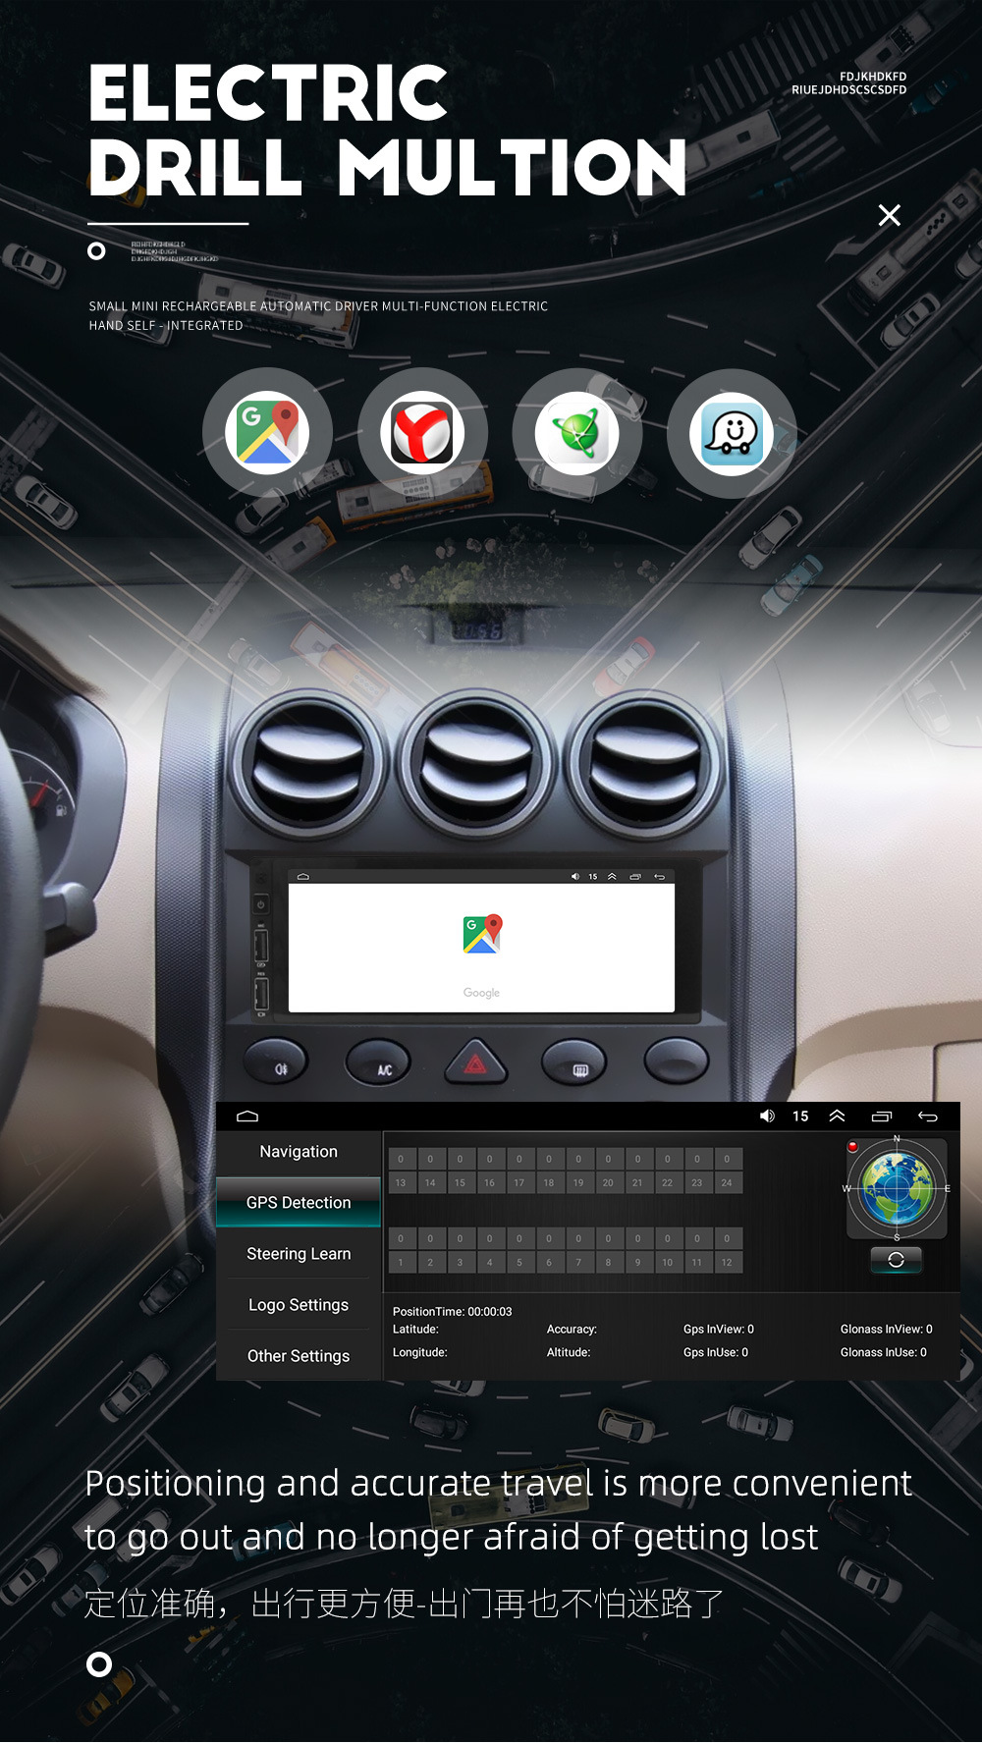
Task: Open Other Settings in the side menu
Action: tap(299, 1356)
